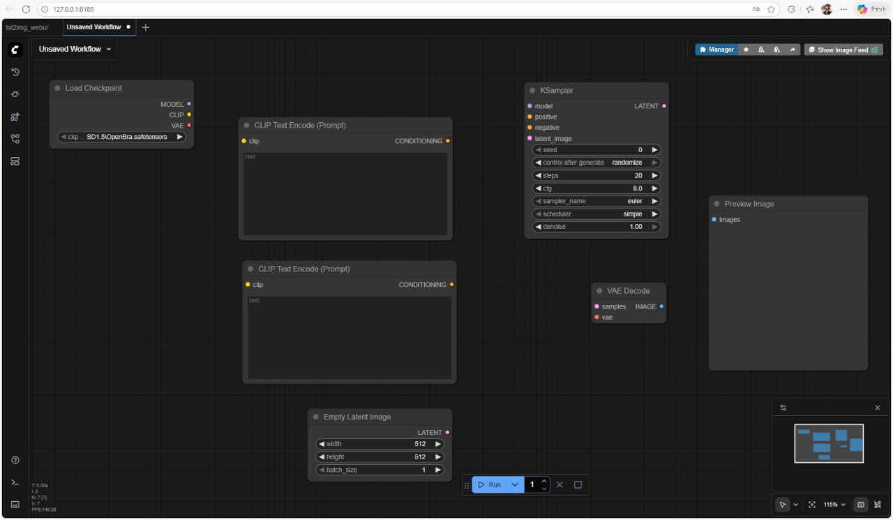
Task: Open minimap settings sliders icon
Action: pos(783,408)
